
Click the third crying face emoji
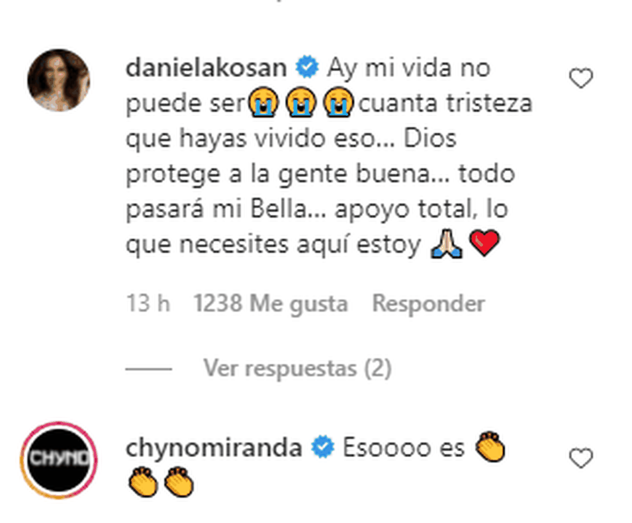coord(338,102)
